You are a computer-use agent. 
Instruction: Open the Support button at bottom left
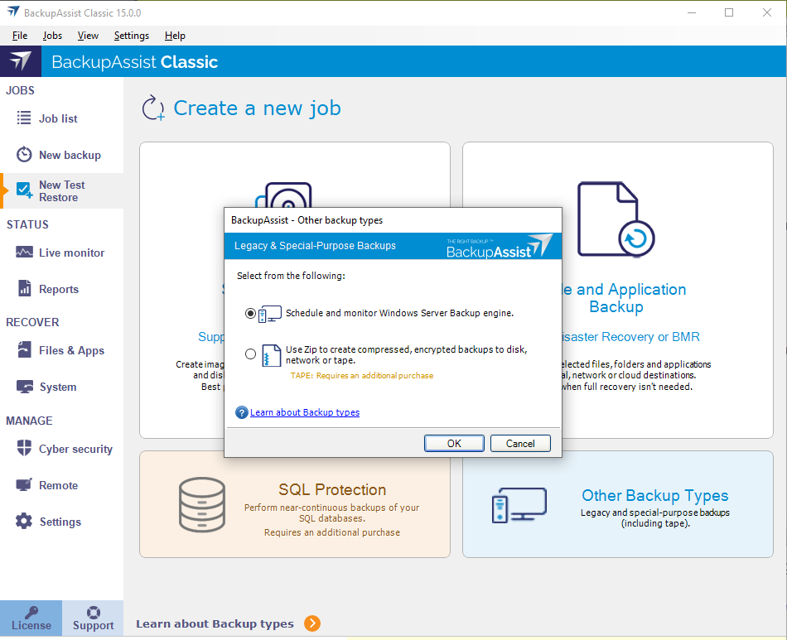(93, 618)
